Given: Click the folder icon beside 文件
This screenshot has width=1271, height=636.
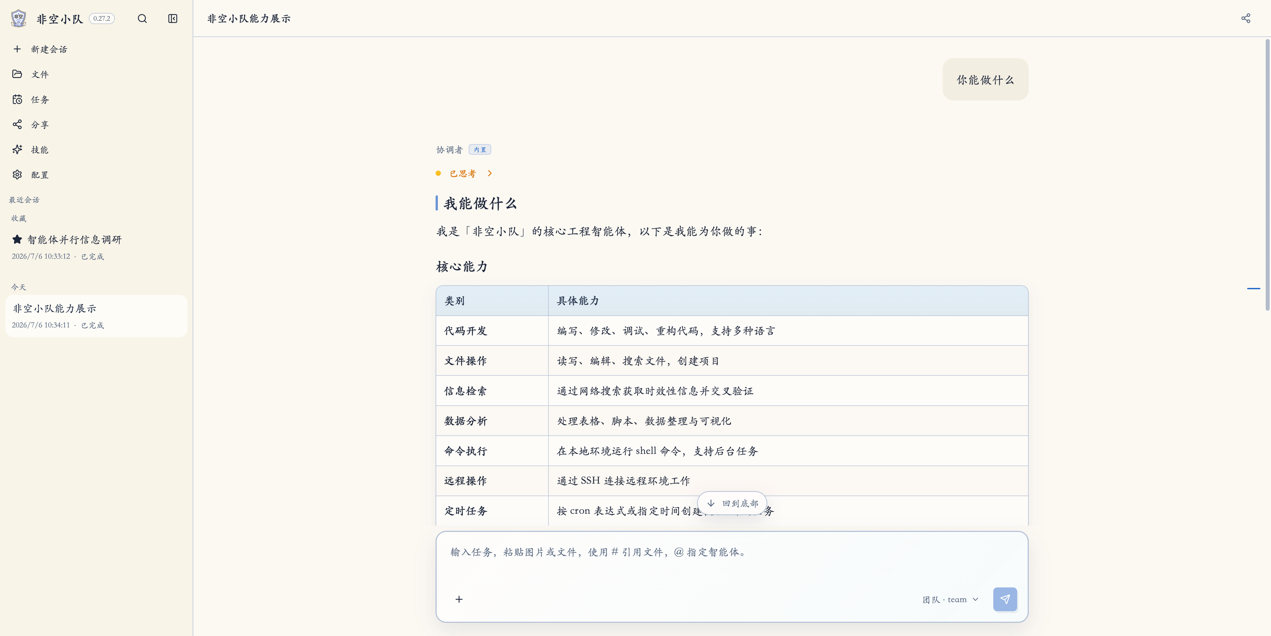Looking at the screenshot, I should pyautogui.click(x=17, y=74).
